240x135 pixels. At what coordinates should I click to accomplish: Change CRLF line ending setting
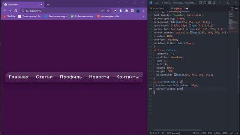[x=203, y=133]
